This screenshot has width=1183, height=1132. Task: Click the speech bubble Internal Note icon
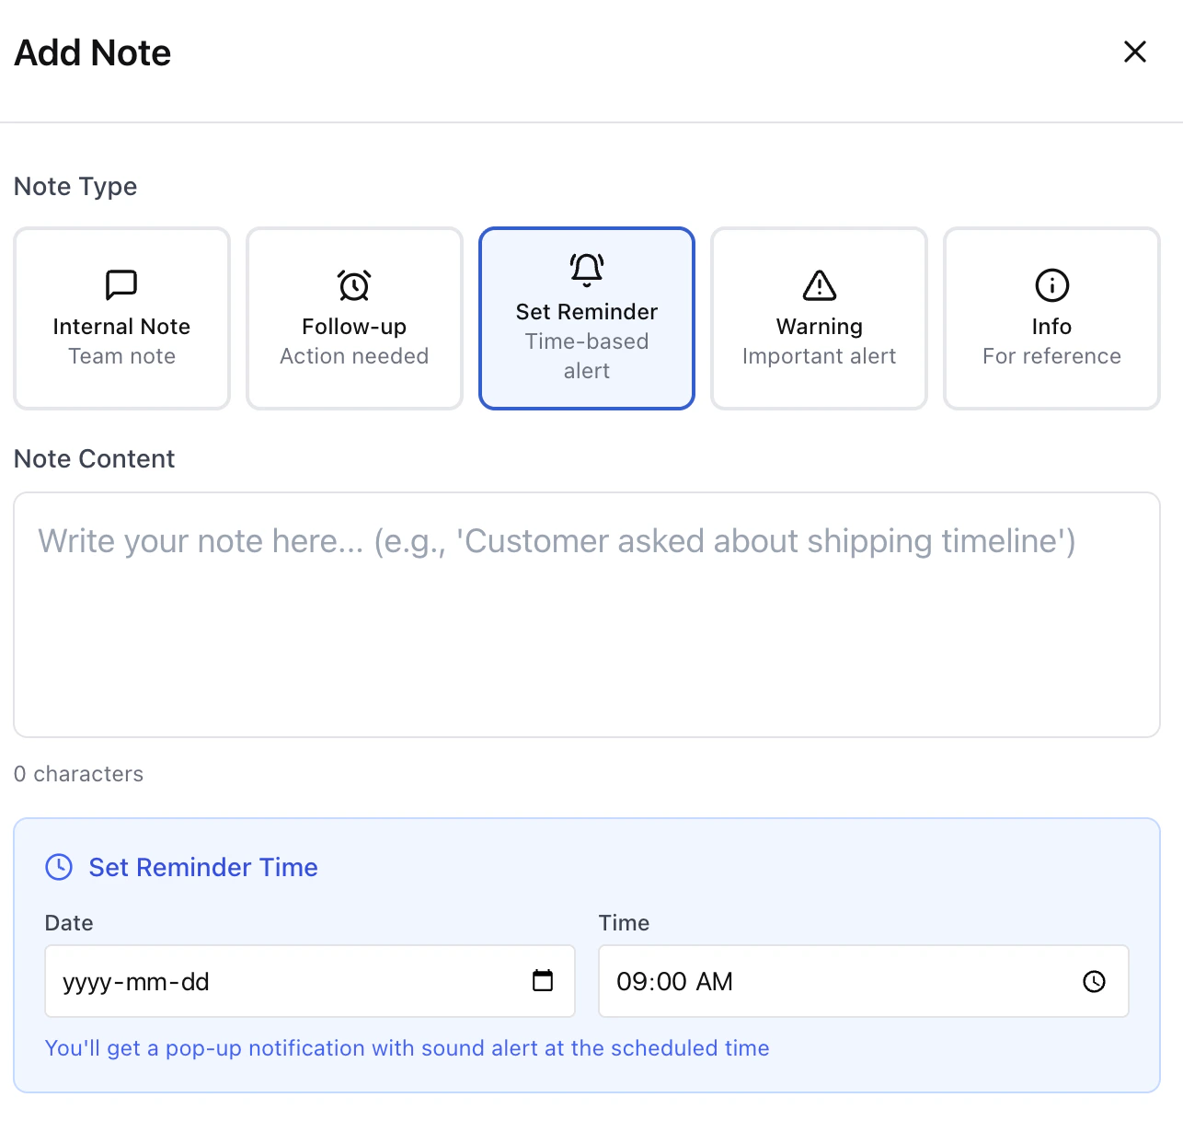click(x=121, y=285)
